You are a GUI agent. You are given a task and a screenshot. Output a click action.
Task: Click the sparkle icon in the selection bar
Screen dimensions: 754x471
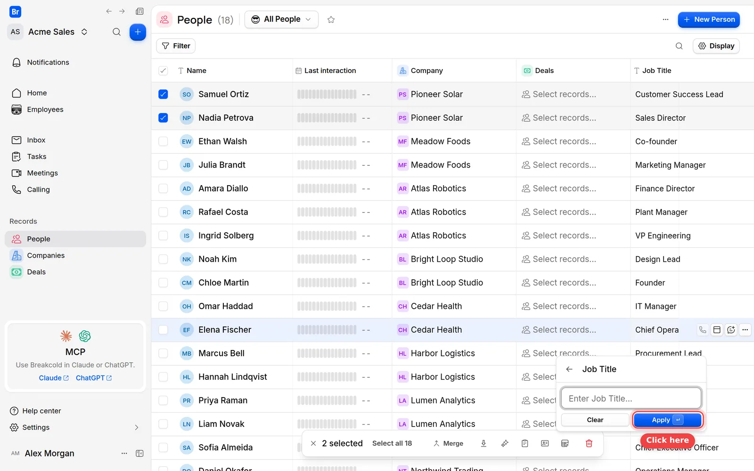505,443
